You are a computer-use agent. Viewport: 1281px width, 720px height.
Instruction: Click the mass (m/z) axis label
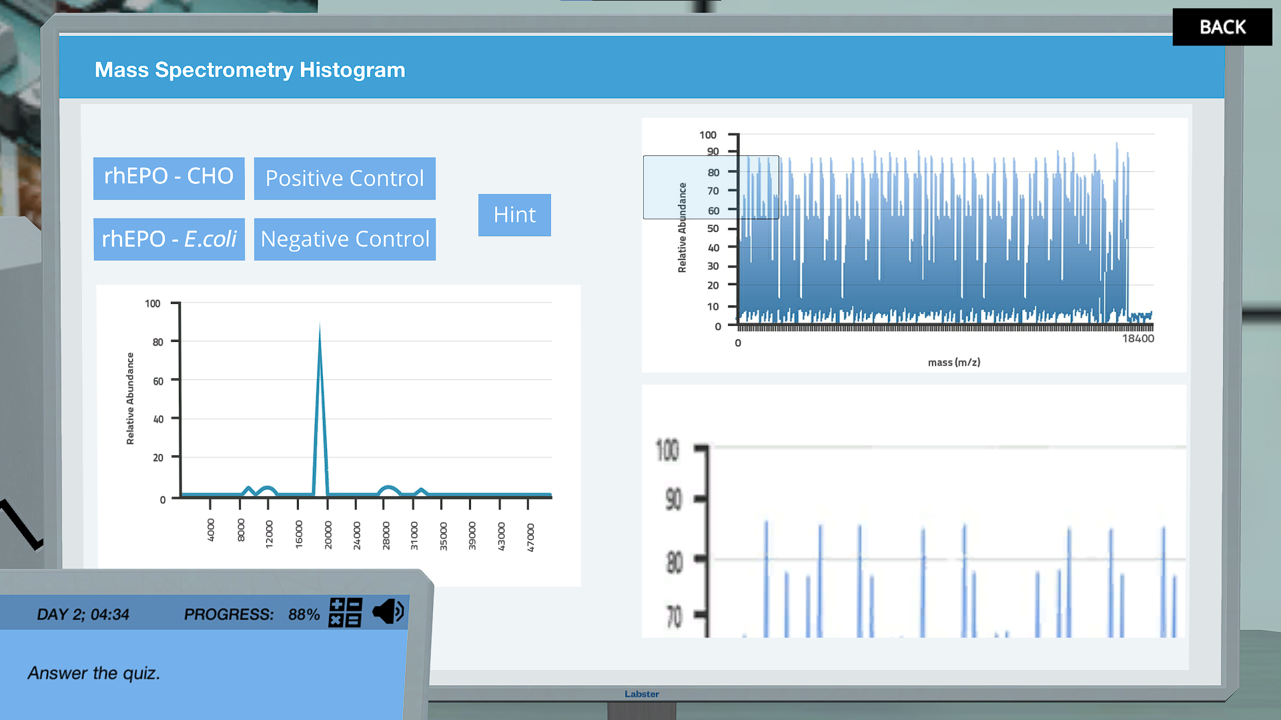[953, 363]
